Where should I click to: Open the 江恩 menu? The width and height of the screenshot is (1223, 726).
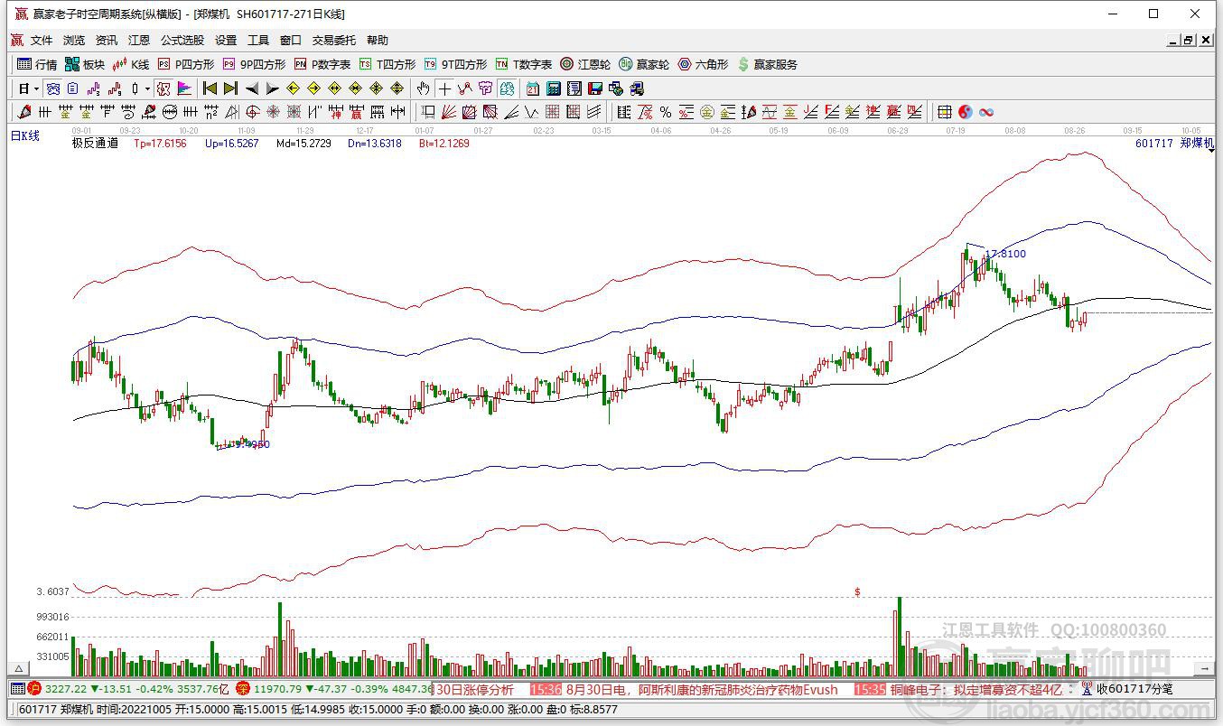(x=139, y=41)
